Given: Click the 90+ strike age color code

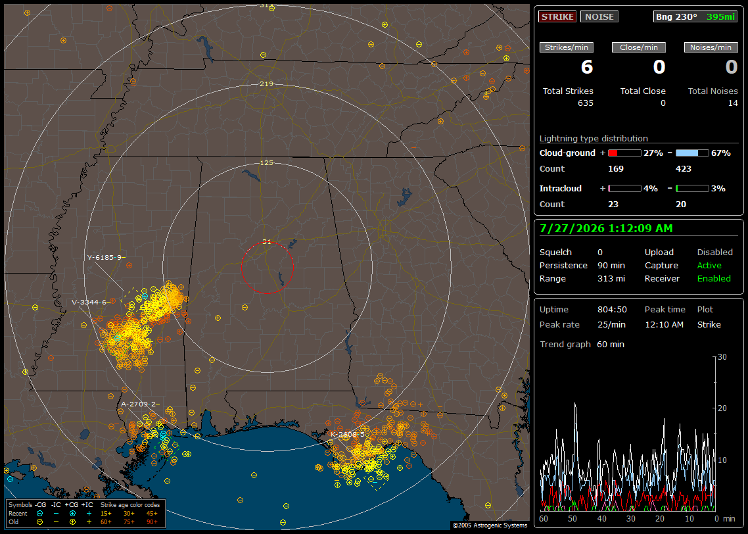Looking at the screenshot, I should tap(152, 522).
